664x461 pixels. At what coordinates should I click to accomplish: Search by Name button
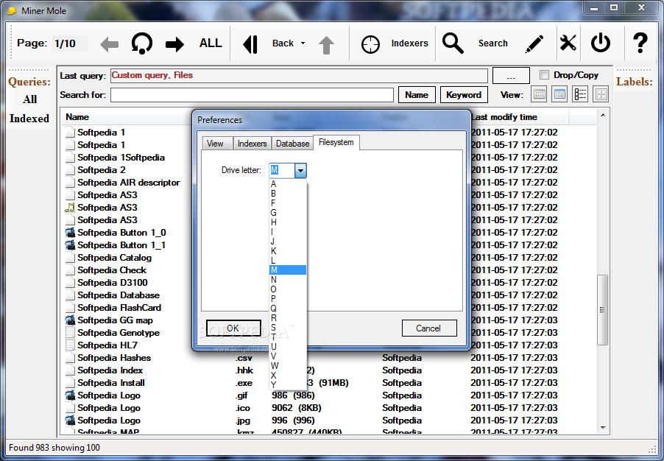[416, 95]
